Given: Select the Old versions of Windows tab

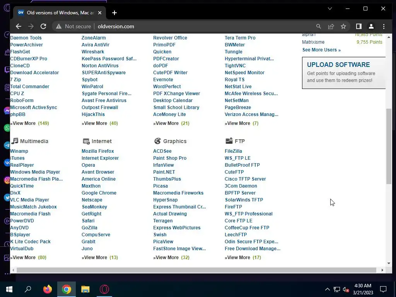Looking at the screenshot, I should pyautogui.click(x=60, y=13).
